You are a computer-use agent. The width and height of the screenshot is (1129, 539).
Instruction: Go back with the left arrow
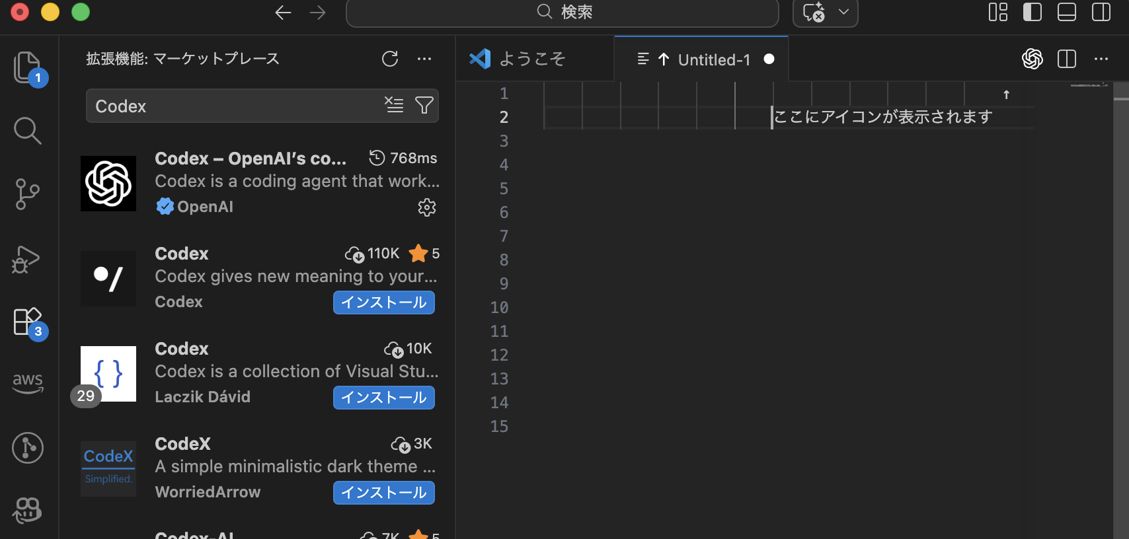283,13
